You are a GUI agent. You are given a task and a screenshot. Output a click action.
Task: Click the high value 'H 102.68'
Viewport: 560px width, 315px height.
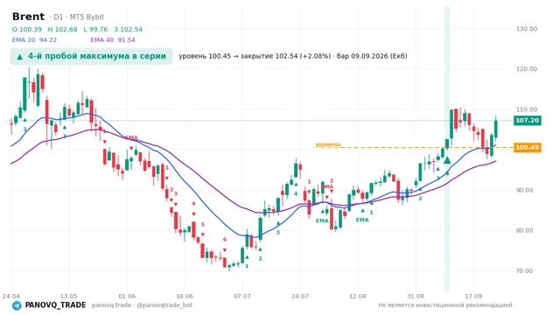click(x=62, y=29)
